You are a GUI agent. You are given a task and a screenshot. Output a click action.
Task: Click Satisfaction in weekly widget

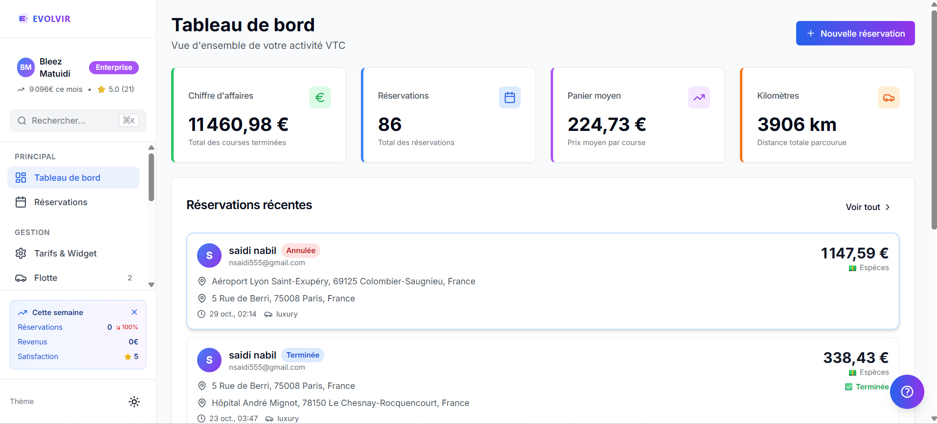(x=38, y=357)
